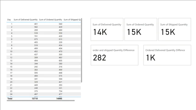Click delivered value 494 for day 13

pos(36,61)
